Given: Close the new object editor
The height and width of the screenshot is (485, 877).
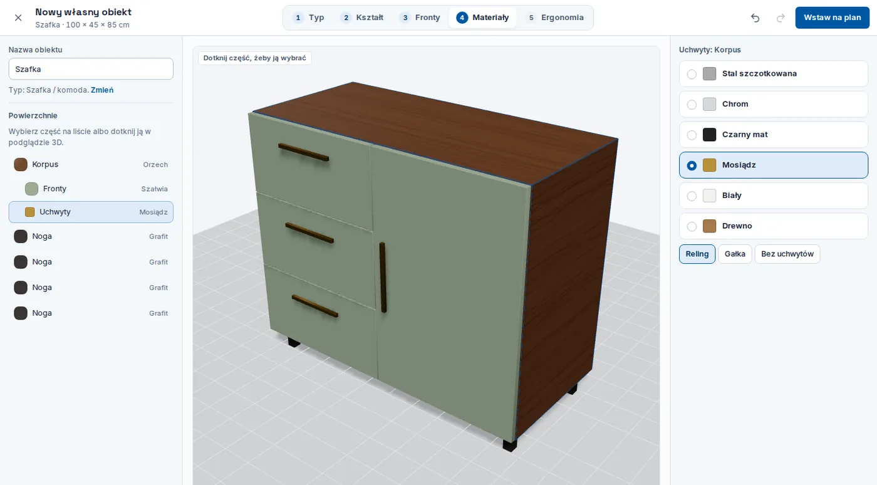Looking at the screenshot, I should [x=18, y=18].
